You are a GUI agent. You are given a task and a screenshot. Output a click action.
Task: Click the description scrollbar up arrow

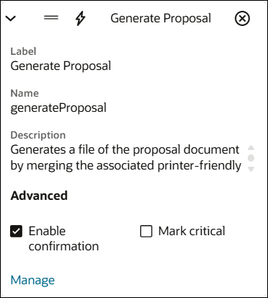pos(251,147)
